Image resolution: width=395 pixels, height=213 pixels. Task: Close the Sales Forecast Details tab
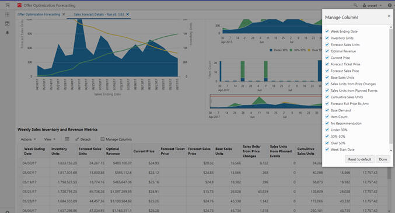point(127,15)
